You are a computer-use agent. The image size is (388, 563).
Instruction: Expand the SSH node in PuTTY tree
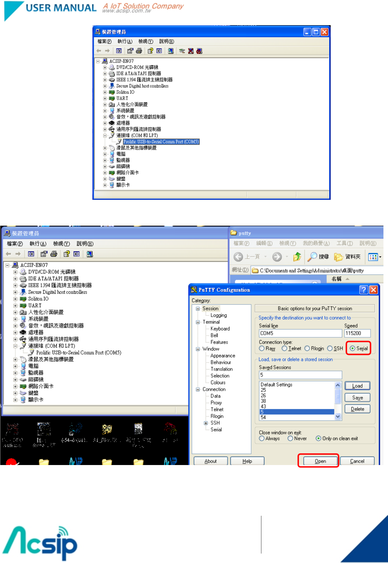(x=206, y=423)
